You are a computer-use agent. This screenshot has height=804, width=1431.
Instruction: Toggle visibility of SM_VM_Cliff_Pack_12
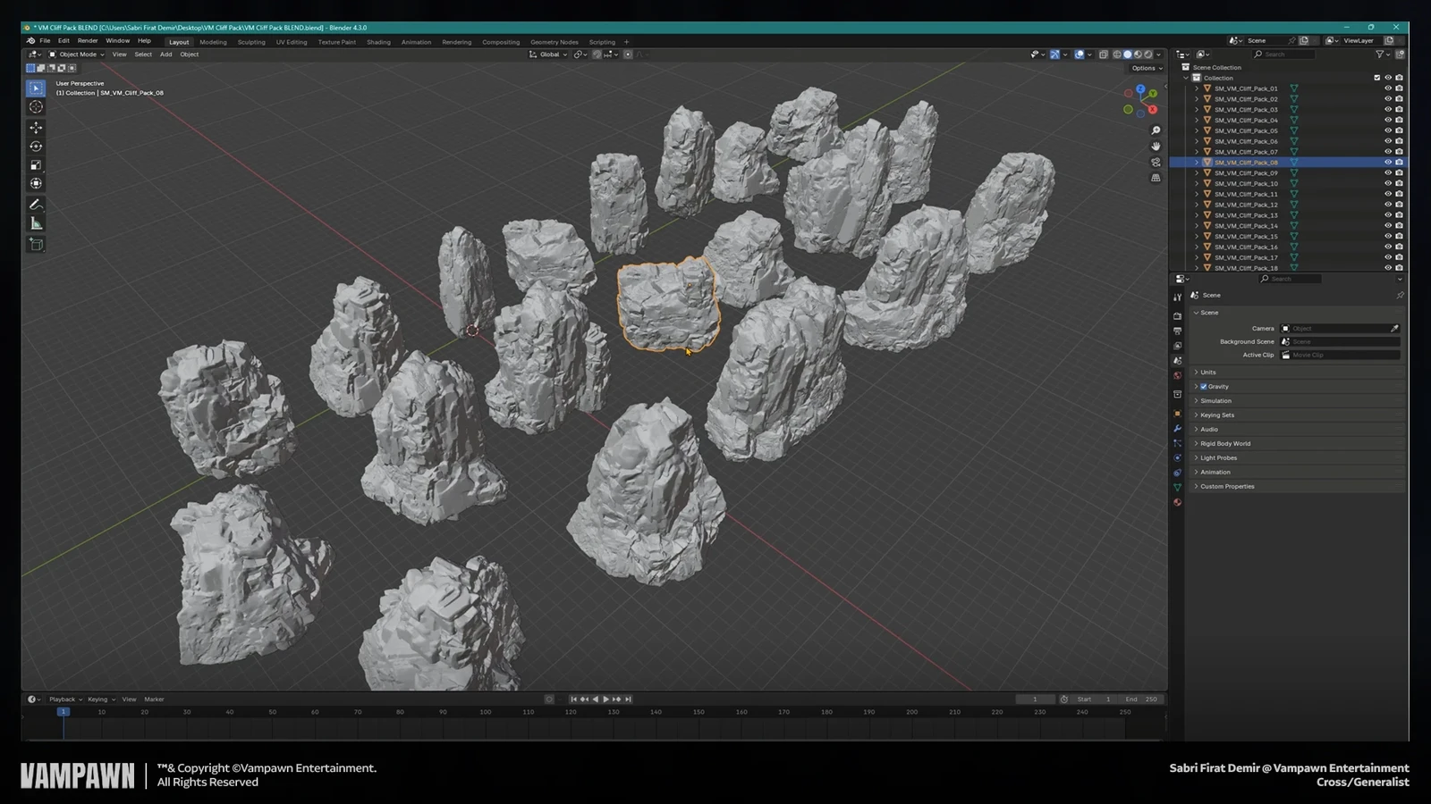pyautogui.click(x=1388, y=205)
